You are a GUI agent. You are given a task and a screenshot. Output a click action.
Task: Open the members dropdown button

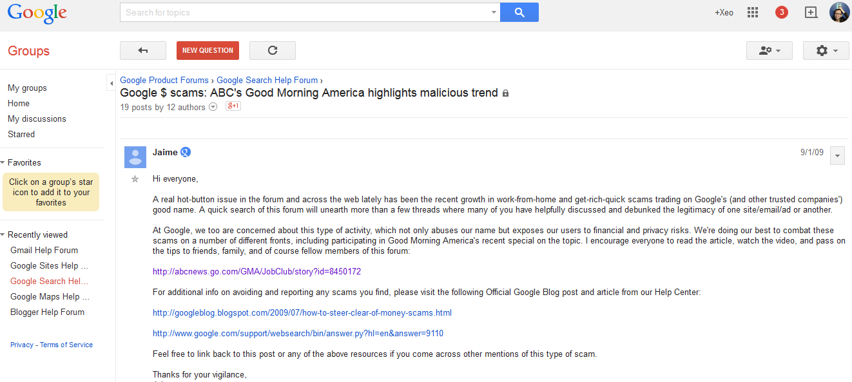click(770, 50)
